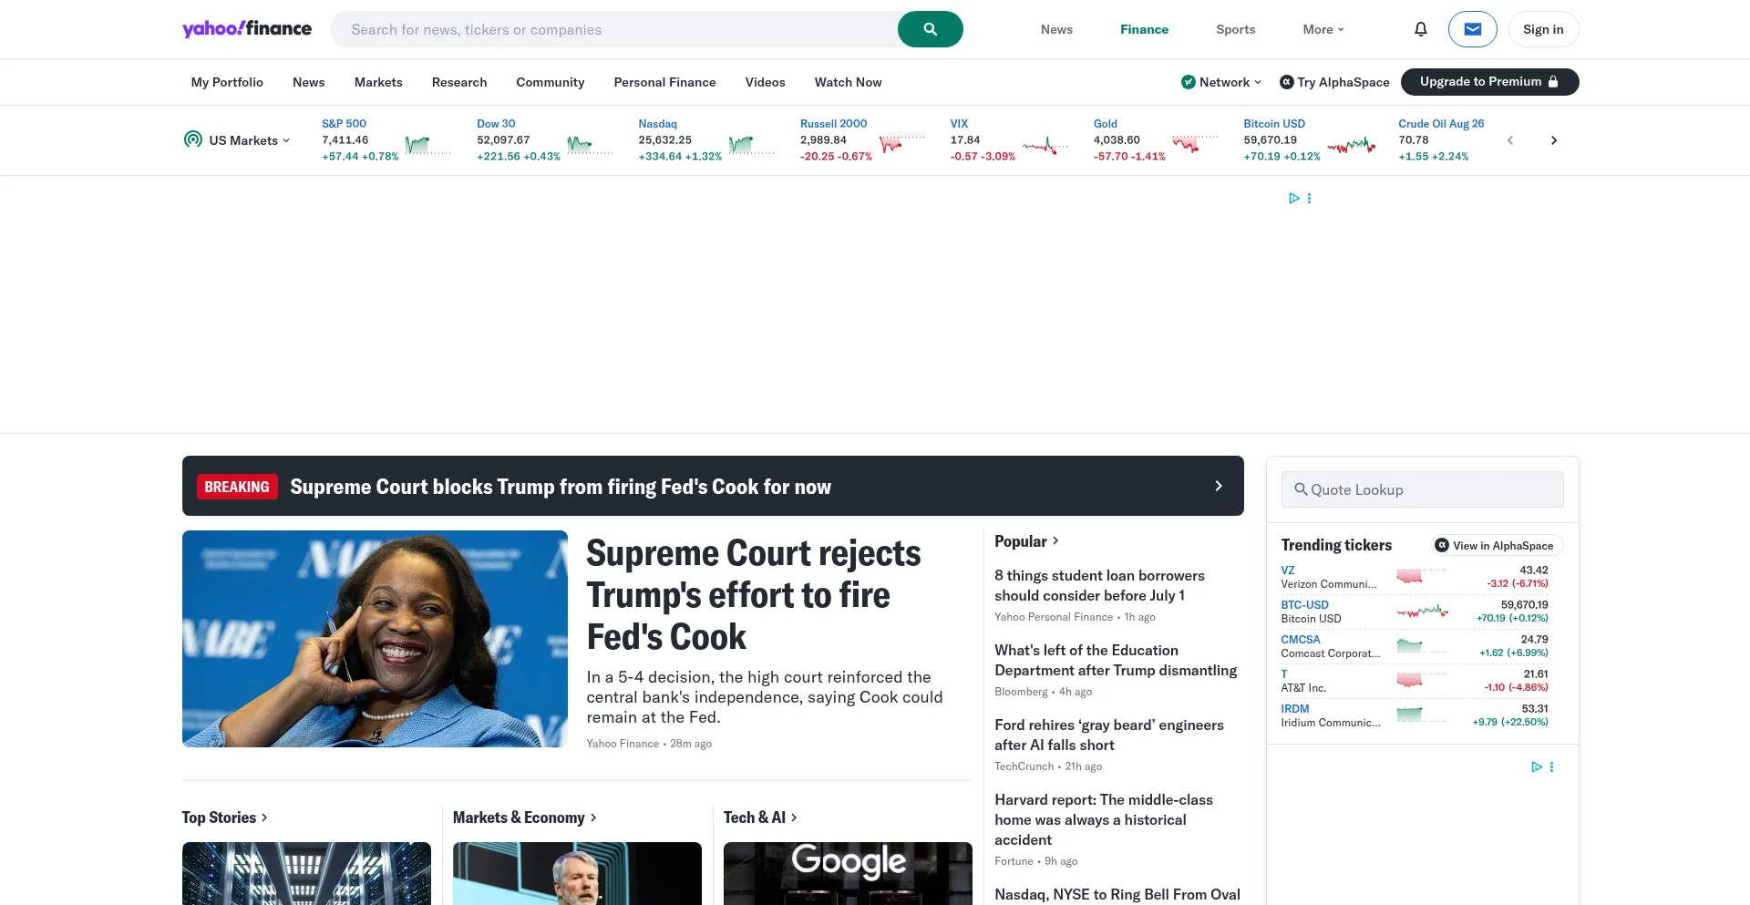
Task: Click Try AlphaSpace
Action: pos(1334,82)
